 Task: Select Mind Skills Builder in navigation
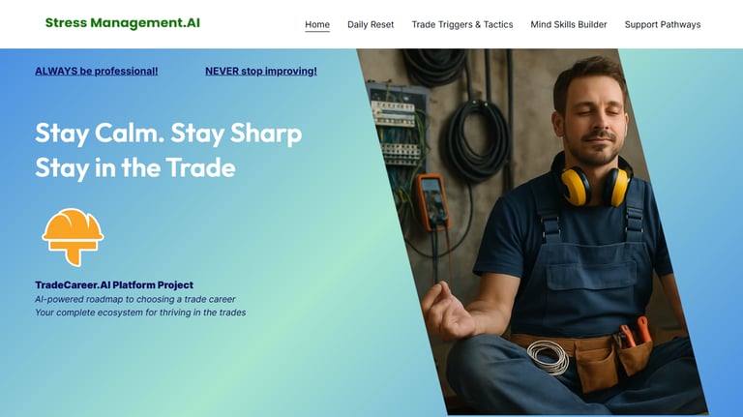[x=569, y=24]
